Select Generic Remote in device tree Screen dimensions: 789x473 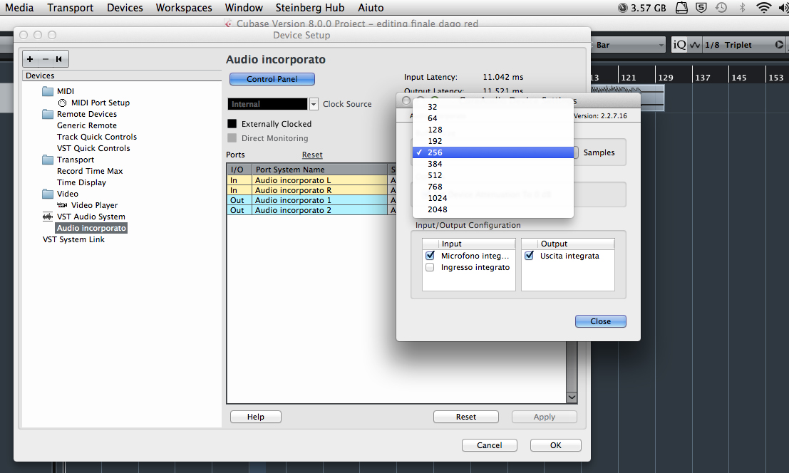click(x=86, y=125)
